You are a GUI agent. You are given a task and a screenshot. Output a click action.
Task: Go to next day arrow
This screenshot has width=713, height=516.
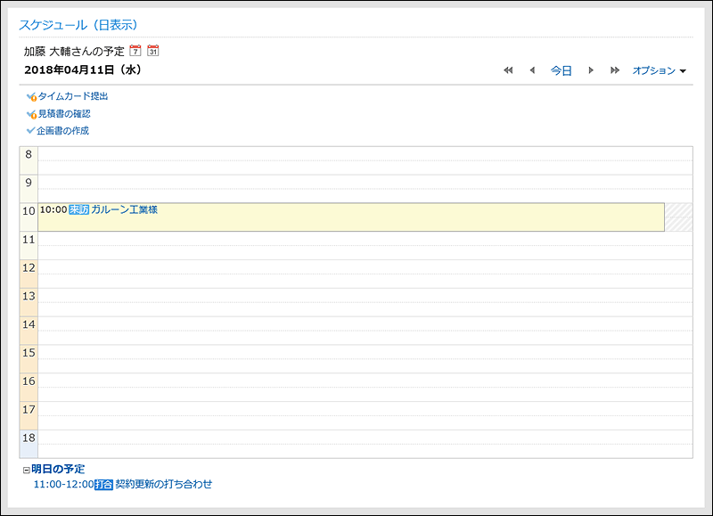coord(591,70)
